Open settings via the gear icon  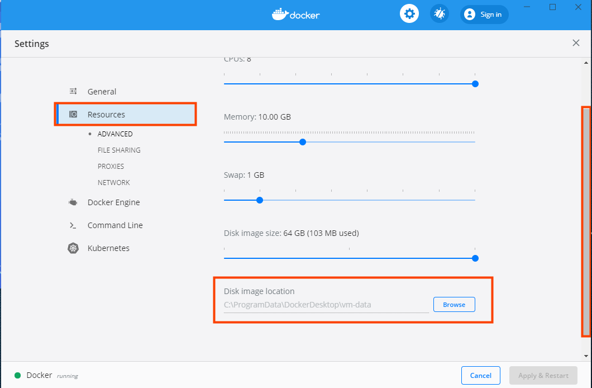(409, 14)
